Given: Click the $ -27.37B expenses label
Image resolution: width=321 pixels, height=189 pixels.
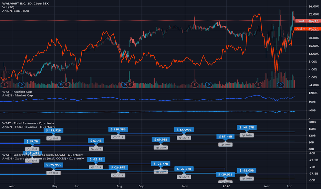Looking at the screenshot, I should click(184, 169).
